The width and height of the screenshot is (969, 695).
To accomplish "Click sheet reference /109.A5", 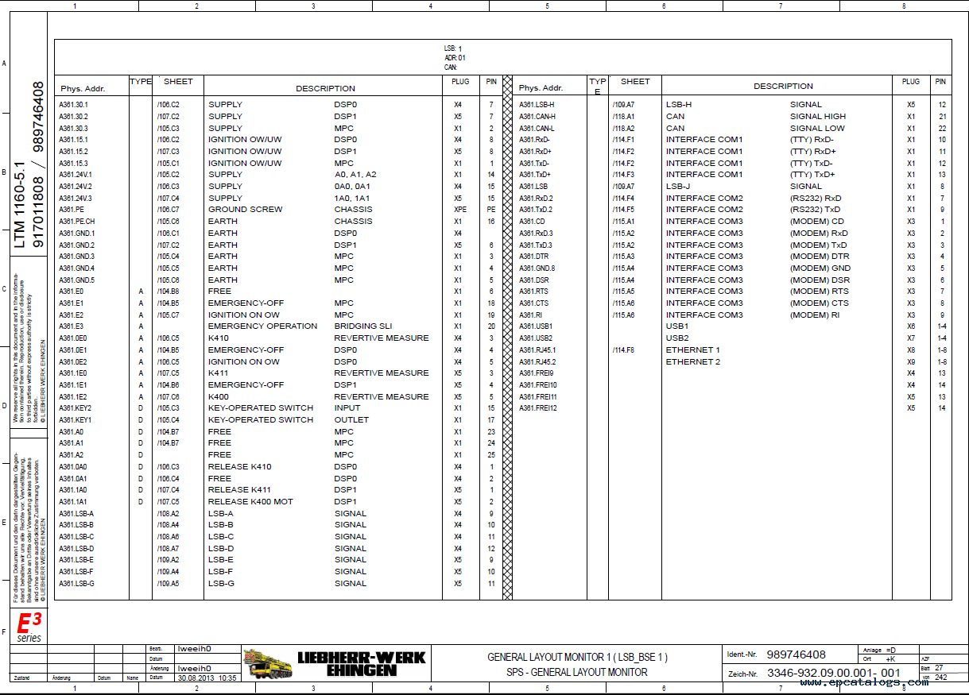I will (168, 584).
